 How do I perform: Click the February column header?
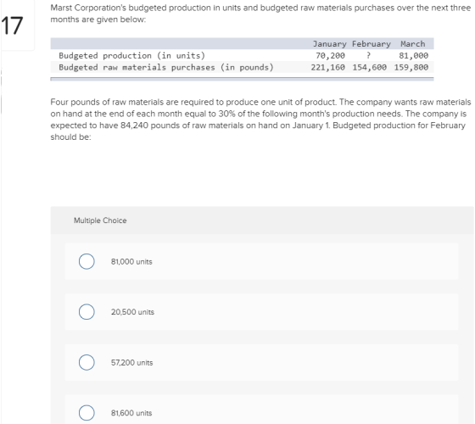point(372,44)
